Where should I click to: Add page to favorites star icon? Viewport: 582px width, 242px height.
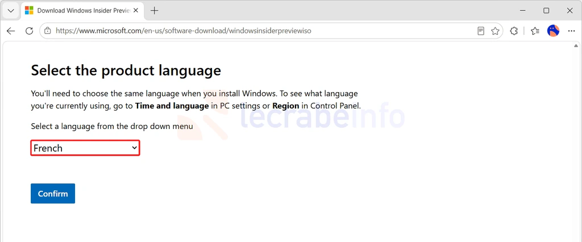pos(495,31)
